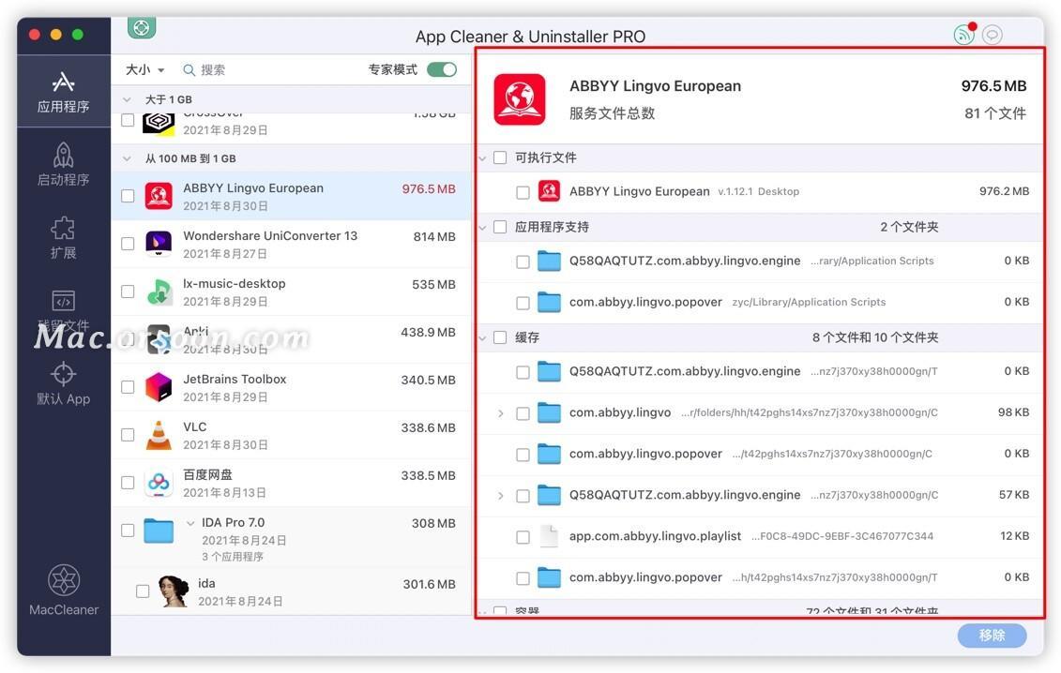Check the 可执行文件 section checkbox

500,157
